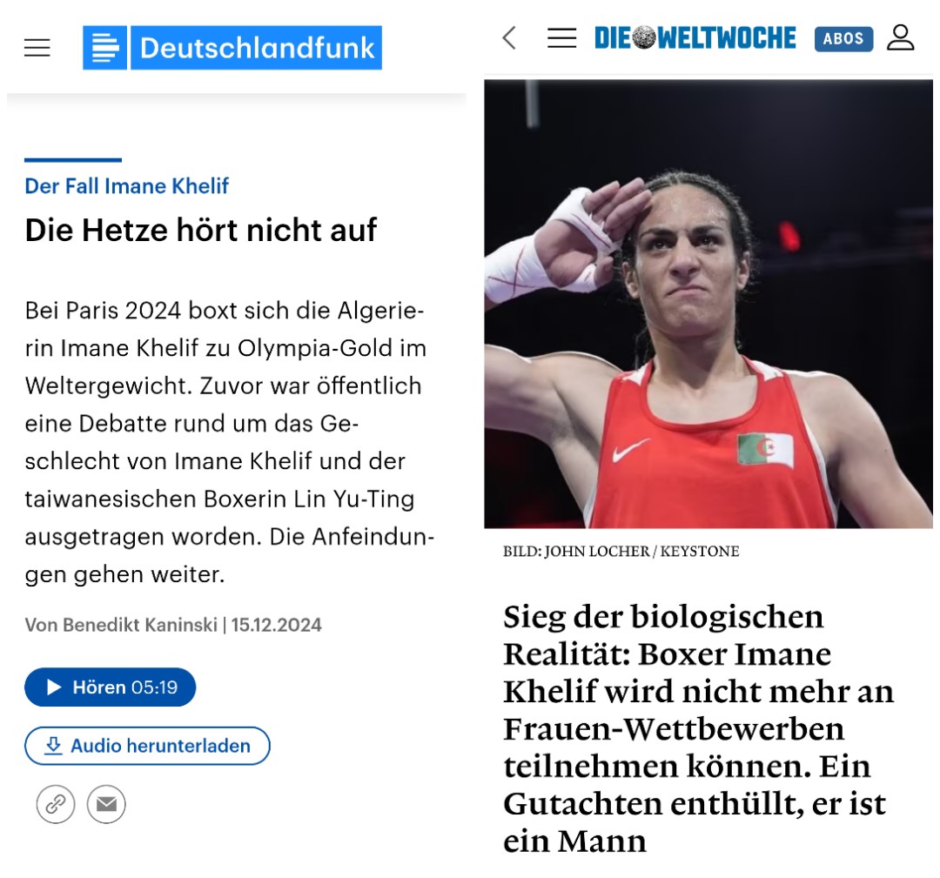Open the boxer photo in Weltwoche article
This screenshot has height=878, width=940.
[708, 304]
